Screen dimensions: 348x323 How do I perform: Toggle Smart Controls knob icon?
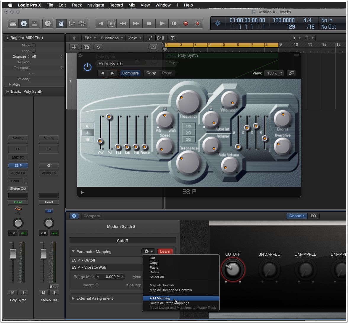61,24
